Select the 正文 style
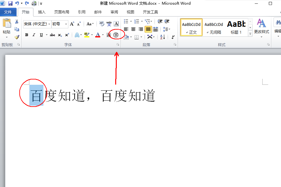Screen dimensions: 281x187 click(191, 27)
